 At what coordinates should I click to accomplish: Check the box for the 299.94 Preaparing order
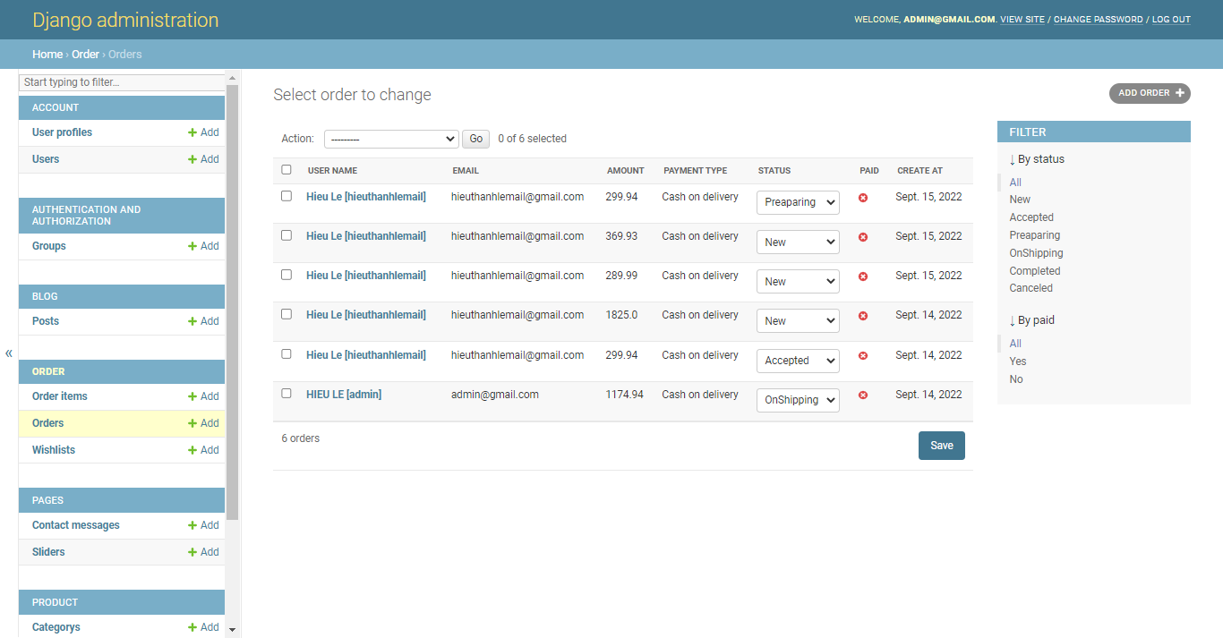pos(287,196)
